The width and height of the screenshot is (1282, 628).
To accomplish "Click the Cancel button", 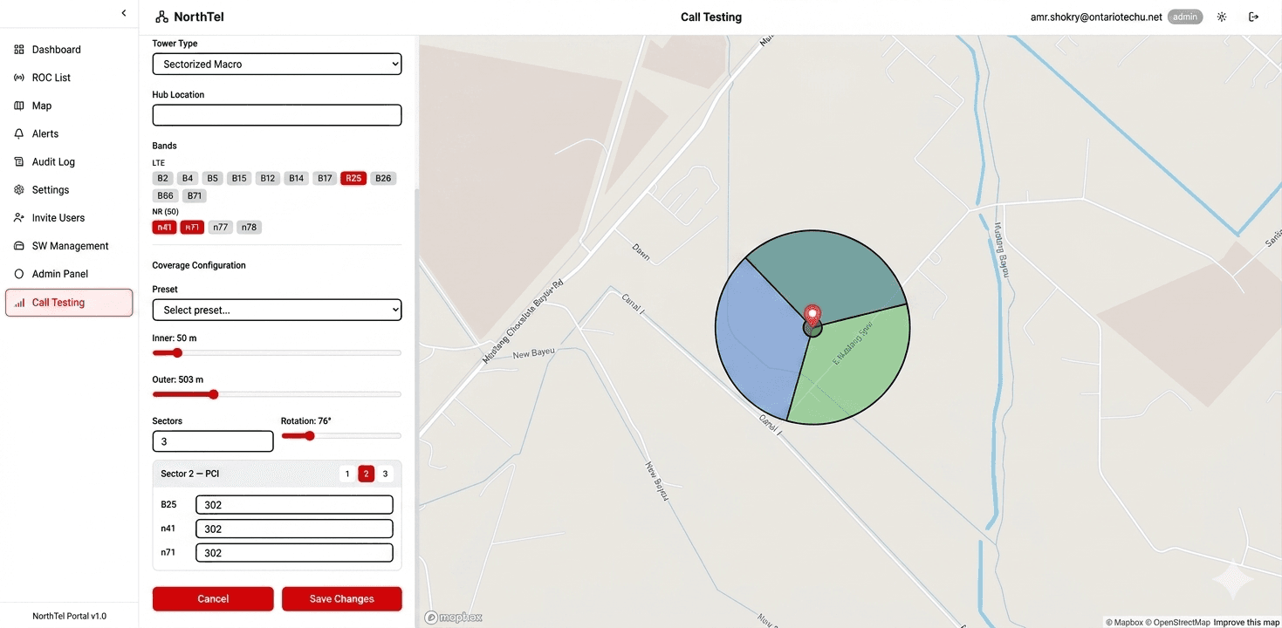I will click(213, 598).
